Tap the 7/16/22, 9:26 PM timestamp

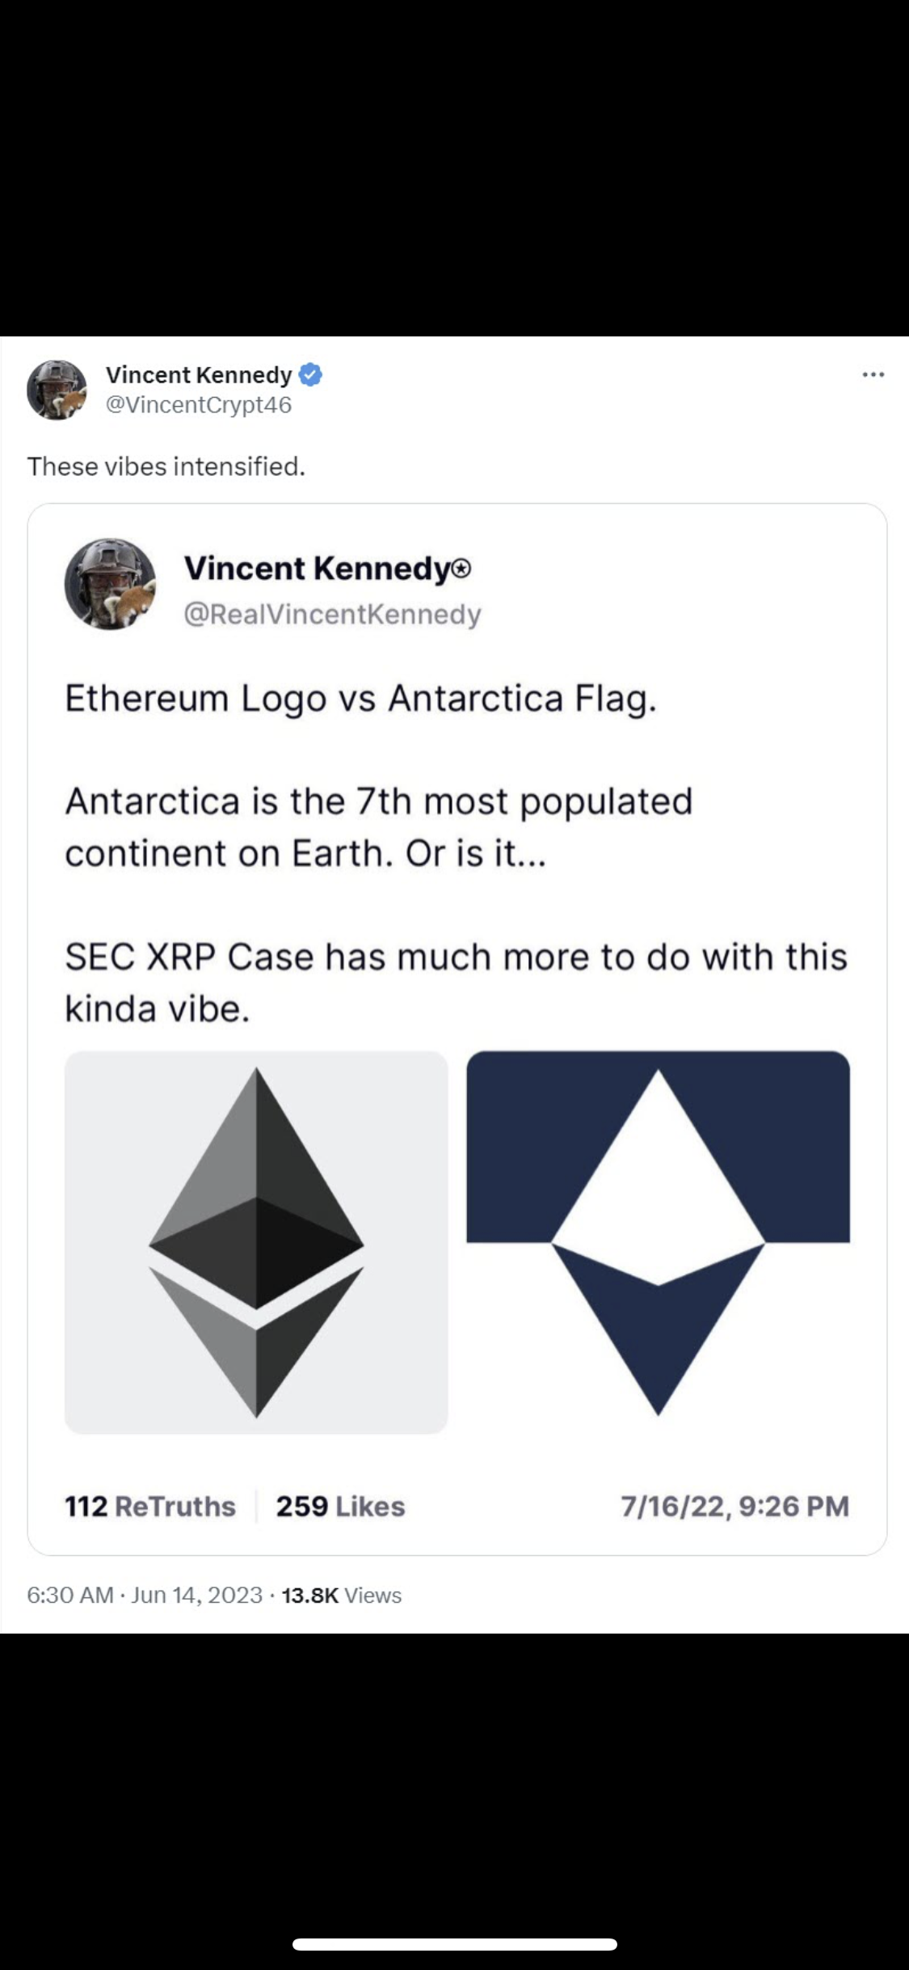point(734,1507)
